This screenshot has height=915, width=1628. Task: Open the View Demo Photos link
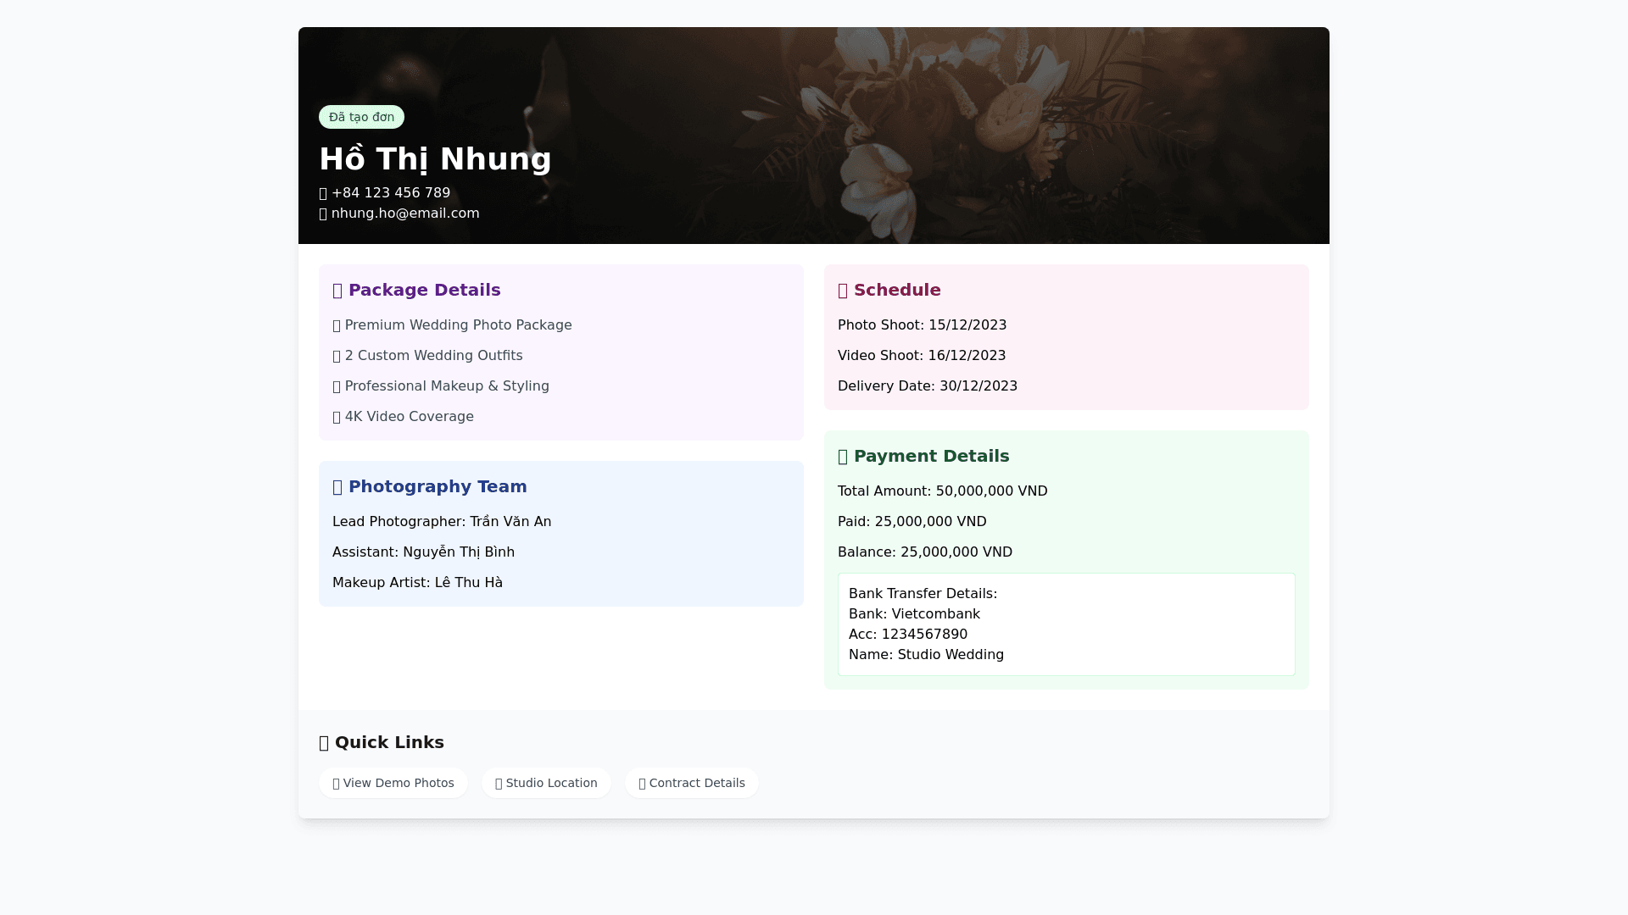coord(393,783)
